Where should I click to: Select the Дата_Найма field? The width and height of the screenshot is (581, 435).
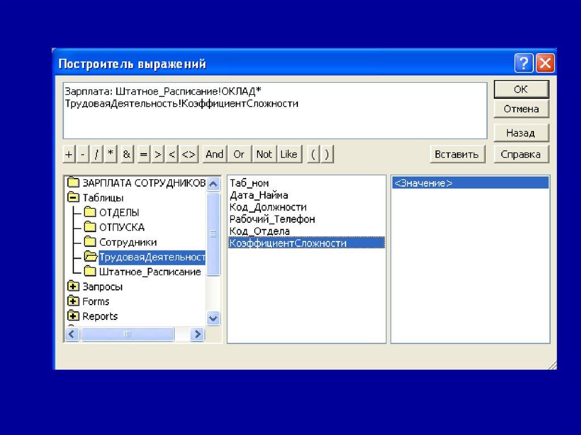pyautogui.click(x=259, y=195)
